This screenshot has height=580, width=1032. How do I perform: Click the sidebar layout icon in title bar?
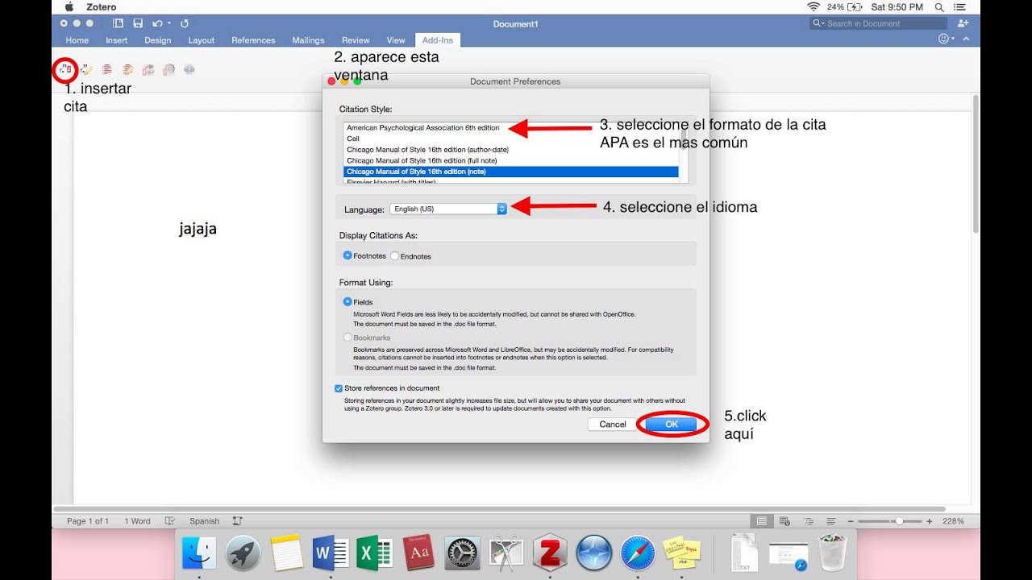(x=119, y=23)
